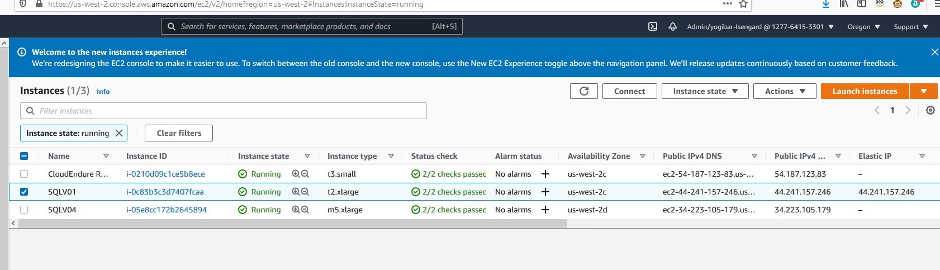Click the horizontal table scrollbar
The height and width of the screenshot is (270, 940).
(x=293, y=223)
